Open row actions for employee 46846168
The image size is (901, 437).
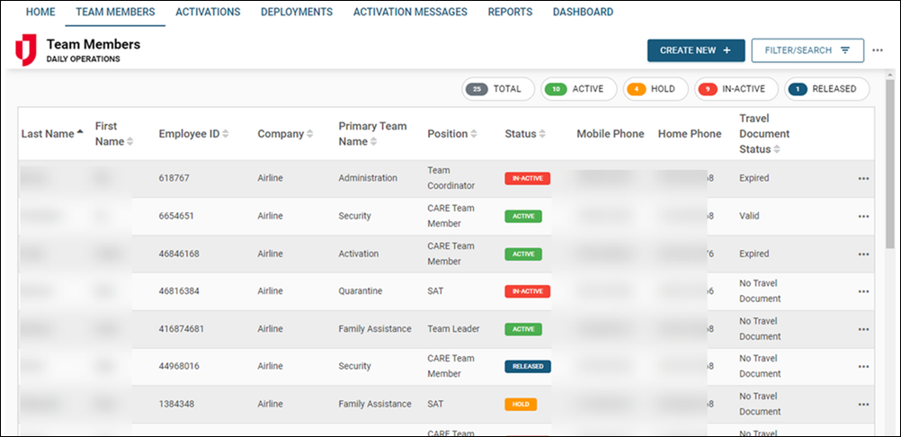click(x=863, y=254)
